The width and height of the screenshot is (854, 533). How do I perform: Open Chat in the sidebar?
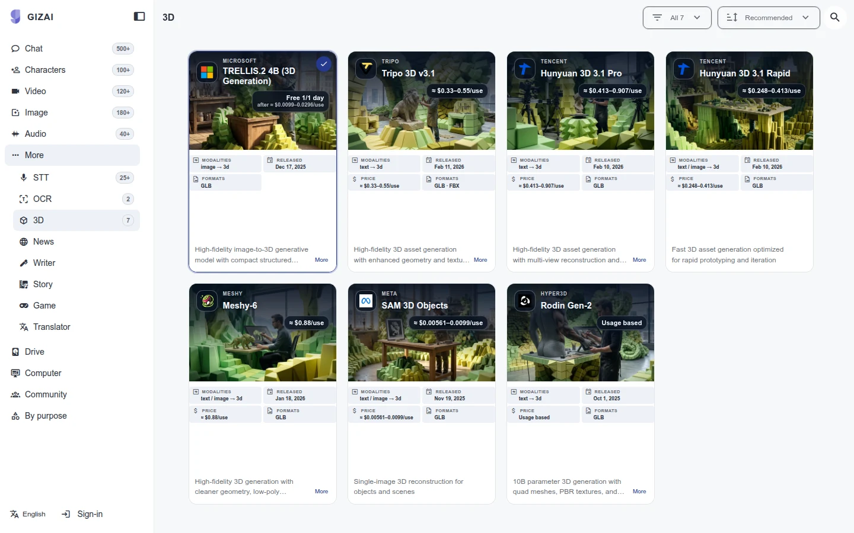pos(72,49)
